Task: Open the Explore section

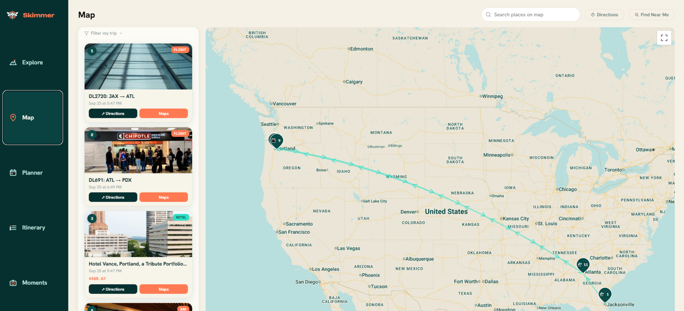Action: pyautogui.click(x=32, y=62)
